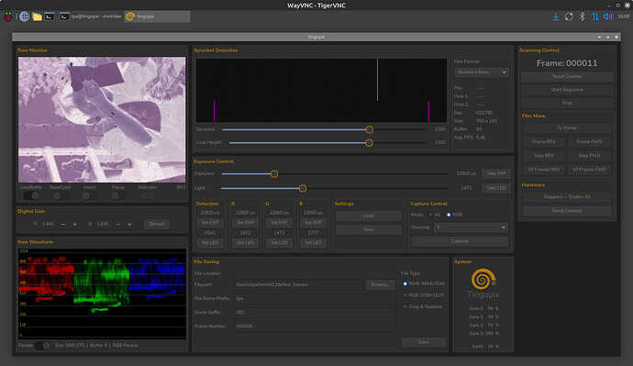Open the Film Format dropdown
Viewport: 633px width, 366px height.
(482, 72)
